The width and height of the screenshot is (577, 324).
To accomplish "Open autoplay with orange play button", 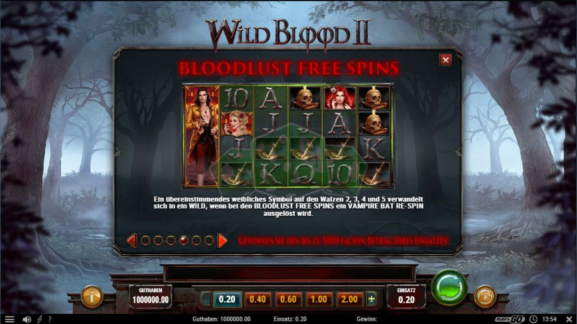I will tap(485, 297).
